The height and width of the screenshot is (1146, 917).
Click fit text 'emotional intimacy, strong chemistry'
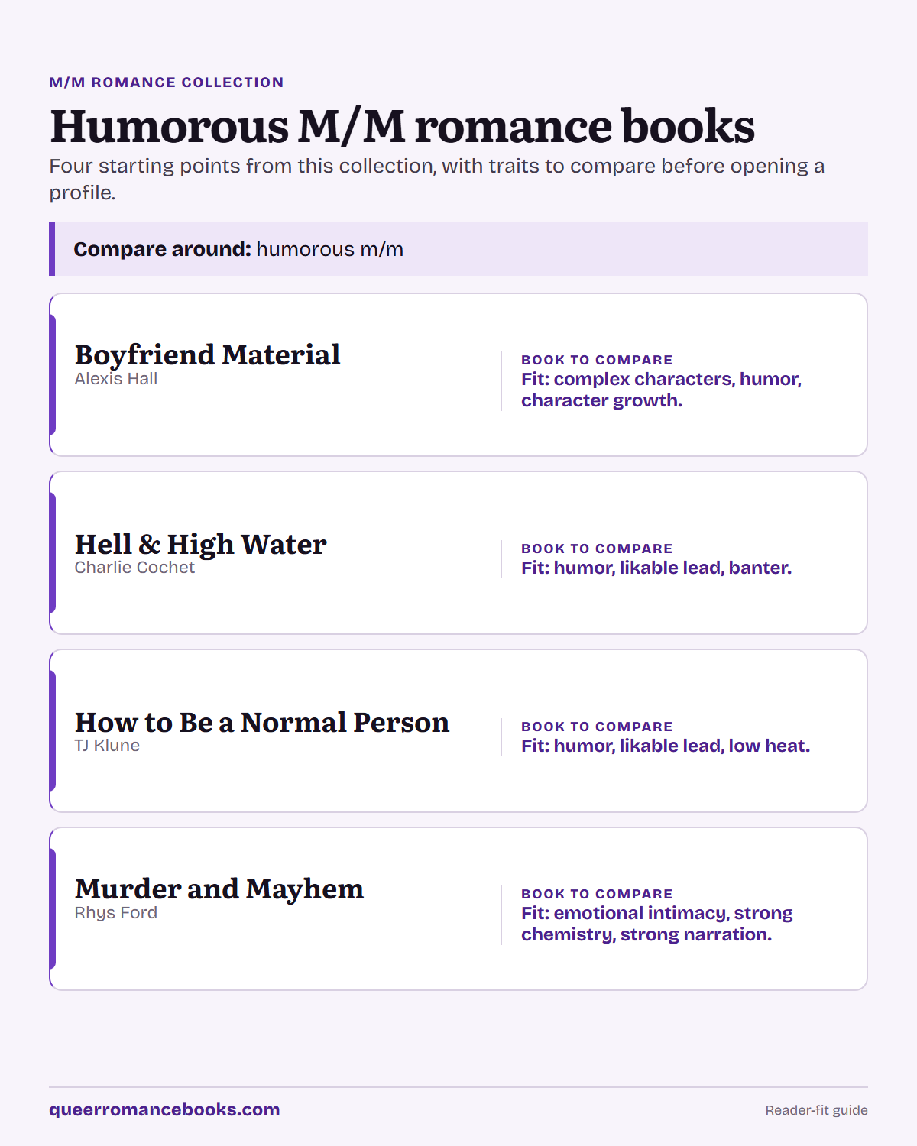pyautogui.click(x=657, y=924)
